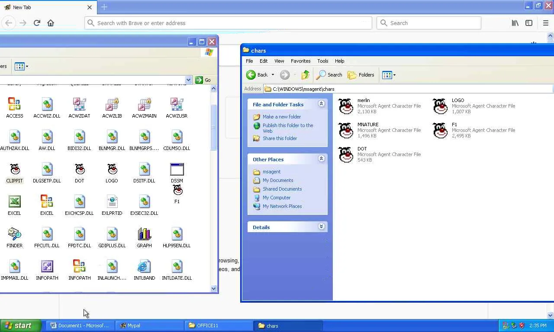
Task: Select the ACCWIZ.DLL file icon
Action: (47, 104)
